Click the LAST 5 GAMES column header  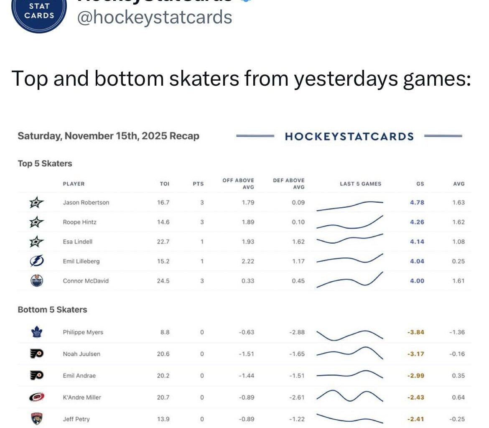(360, 183)
